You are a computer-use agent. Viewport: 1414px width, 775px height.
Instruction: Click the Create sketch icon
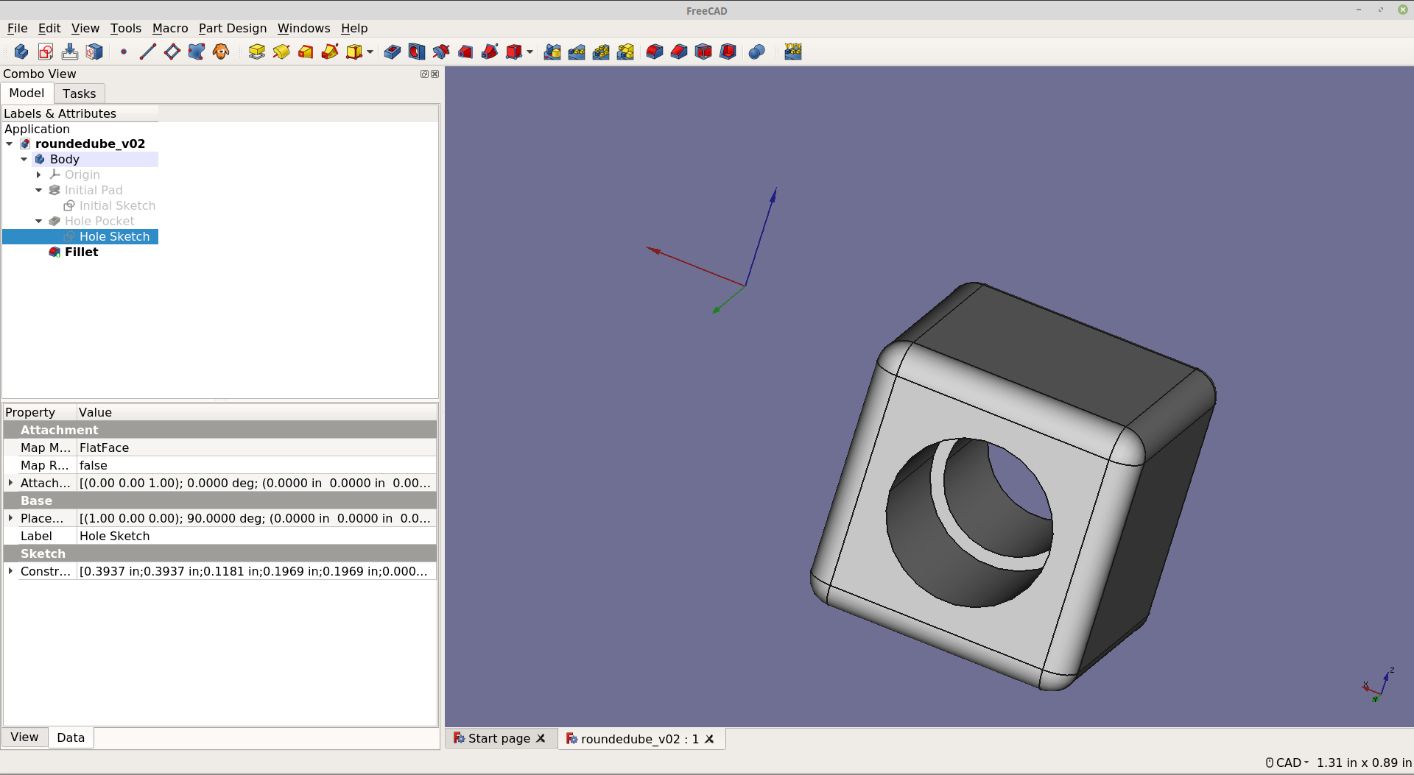pyautogui.click(x=46, y=52)
